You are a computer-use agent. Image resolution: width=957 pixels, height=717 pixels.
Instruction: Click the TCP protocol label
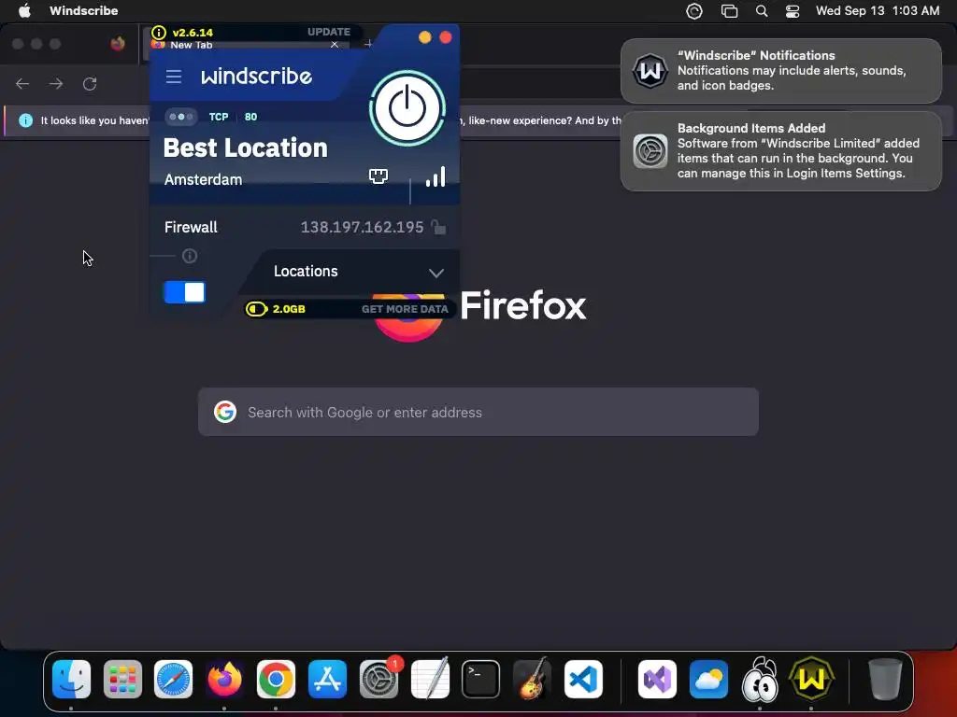point(219,117)
